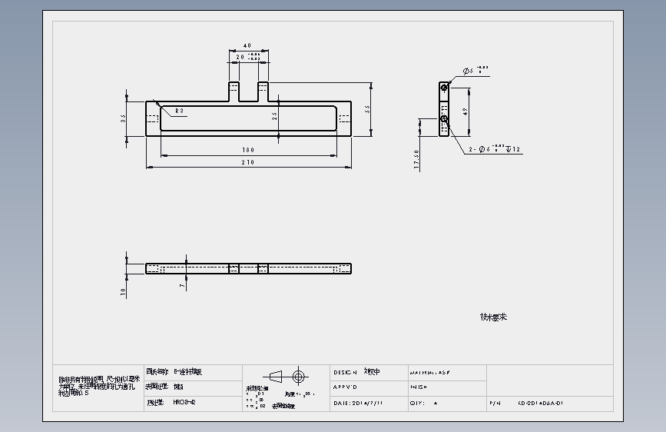This screenshot has width=666, height=432.
Task: Select the 25 dimension inside the pocket
Action: [x=275, y=115]
